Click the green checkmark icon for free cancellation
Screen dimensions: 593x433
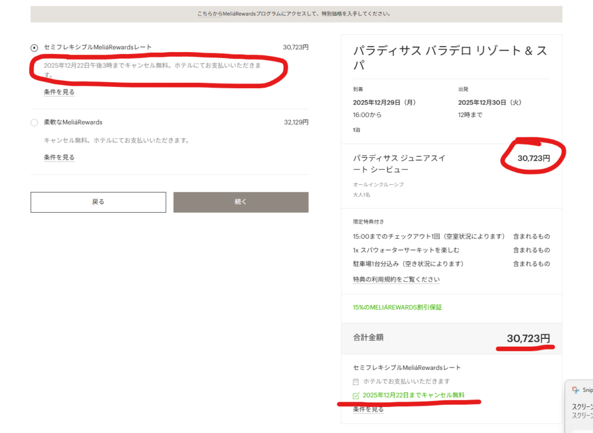(356, 395)
